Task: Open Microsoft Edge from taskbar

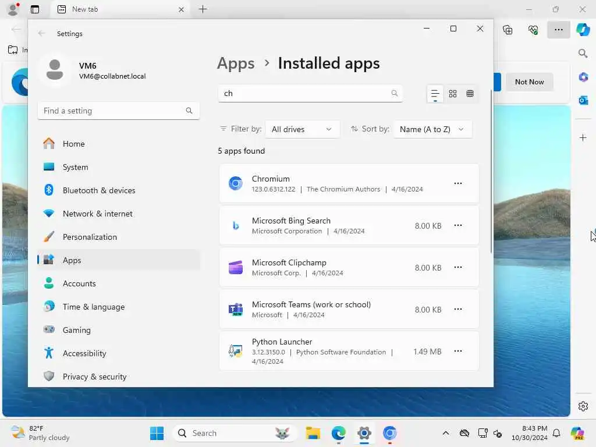Action: 338,433
